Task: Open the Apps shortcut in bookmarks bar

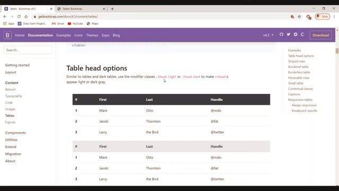Action: pos(8,23)
